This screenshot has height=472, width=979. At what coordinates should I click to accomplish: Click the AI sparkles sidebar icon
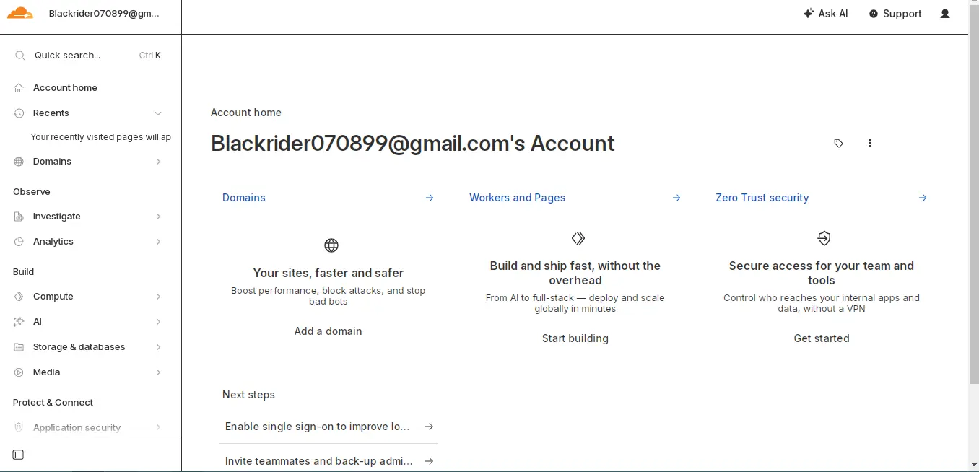coord(19,322)
